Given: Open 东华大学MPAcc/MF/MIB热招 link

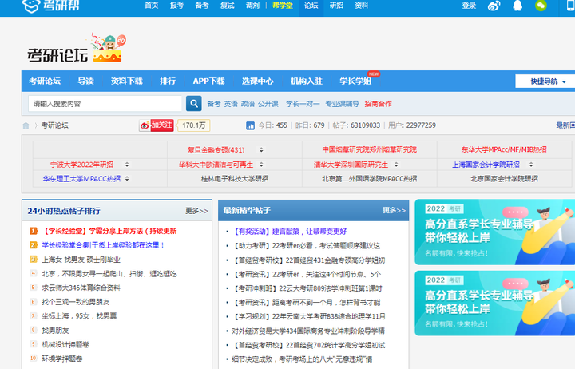Looking at the screenshot, I should click(x=504, y=149).
